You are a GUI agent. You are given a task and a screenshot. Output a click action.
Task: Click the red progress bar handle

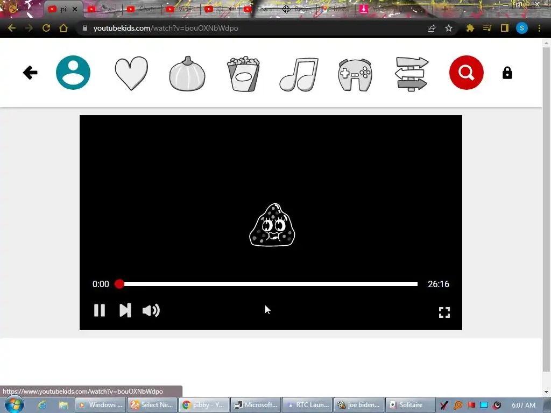(x=119, y=284)
